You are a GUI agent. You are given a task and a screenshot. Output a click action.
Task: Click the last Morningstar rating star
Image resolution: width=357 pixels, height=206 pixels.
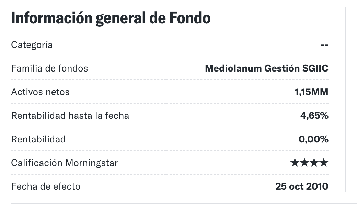(x=324, y=163)
